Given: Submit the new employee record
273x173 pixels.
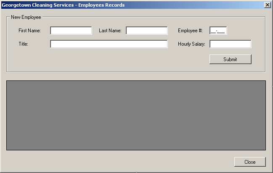Looking at the screenshot, I should click(231, 59).
